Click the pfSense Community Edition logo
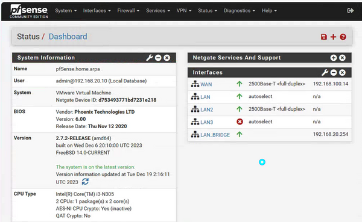The height and width of the screenshot is (222, 362). click(29, 11)
